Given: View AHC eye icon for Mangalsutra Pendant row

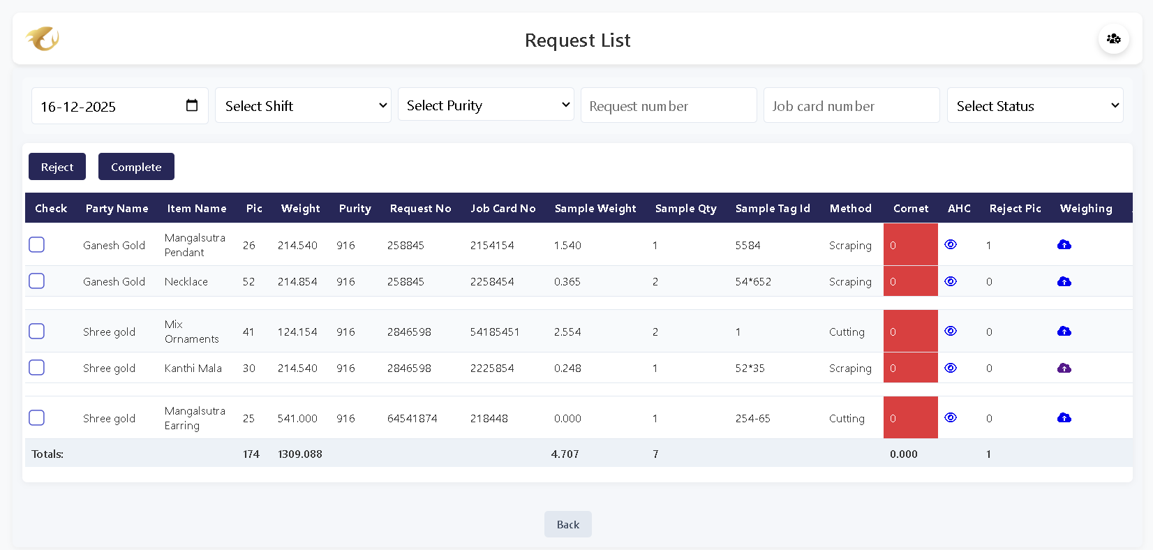Looking at the screenshot, I should pos(950,244).
